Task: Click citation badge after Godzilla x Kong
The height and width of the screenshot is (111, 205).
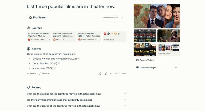Action: 78,58
